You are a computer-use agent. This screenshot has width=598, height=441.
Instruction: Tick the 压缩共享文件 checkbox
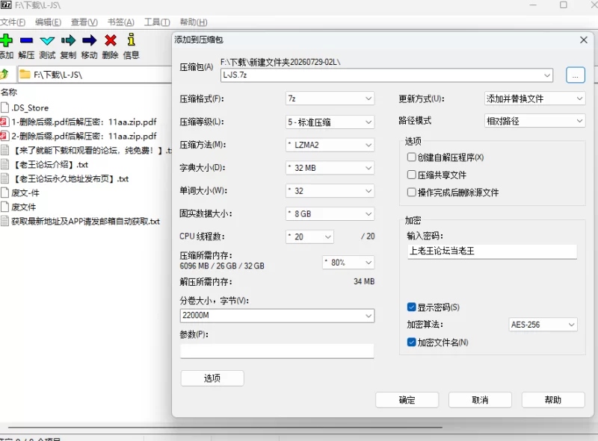coord(412,175)
